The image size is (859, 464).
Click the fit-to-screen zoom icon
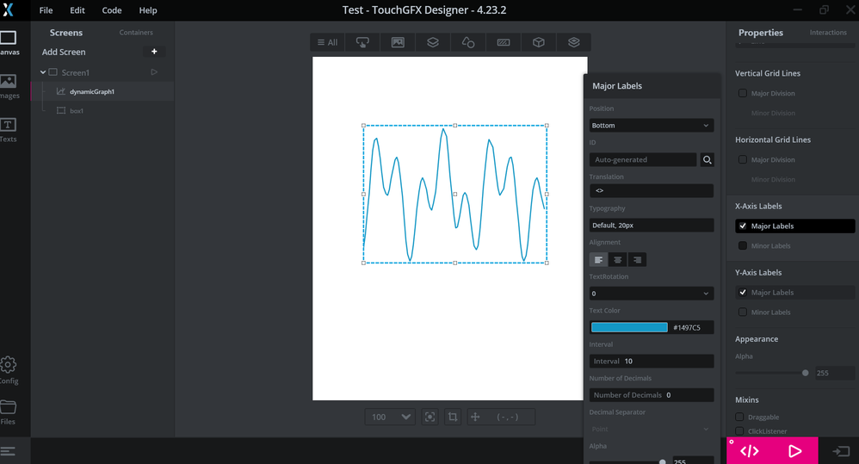(430, 417)
